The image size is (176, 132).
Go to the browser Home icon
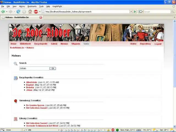(30, 12)
